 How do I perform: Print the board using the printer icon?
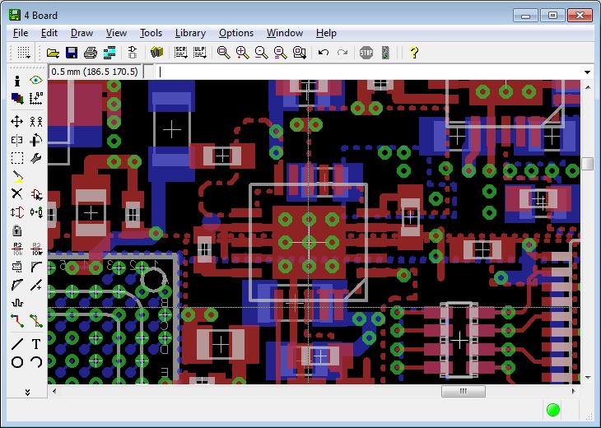coord(90,52)
